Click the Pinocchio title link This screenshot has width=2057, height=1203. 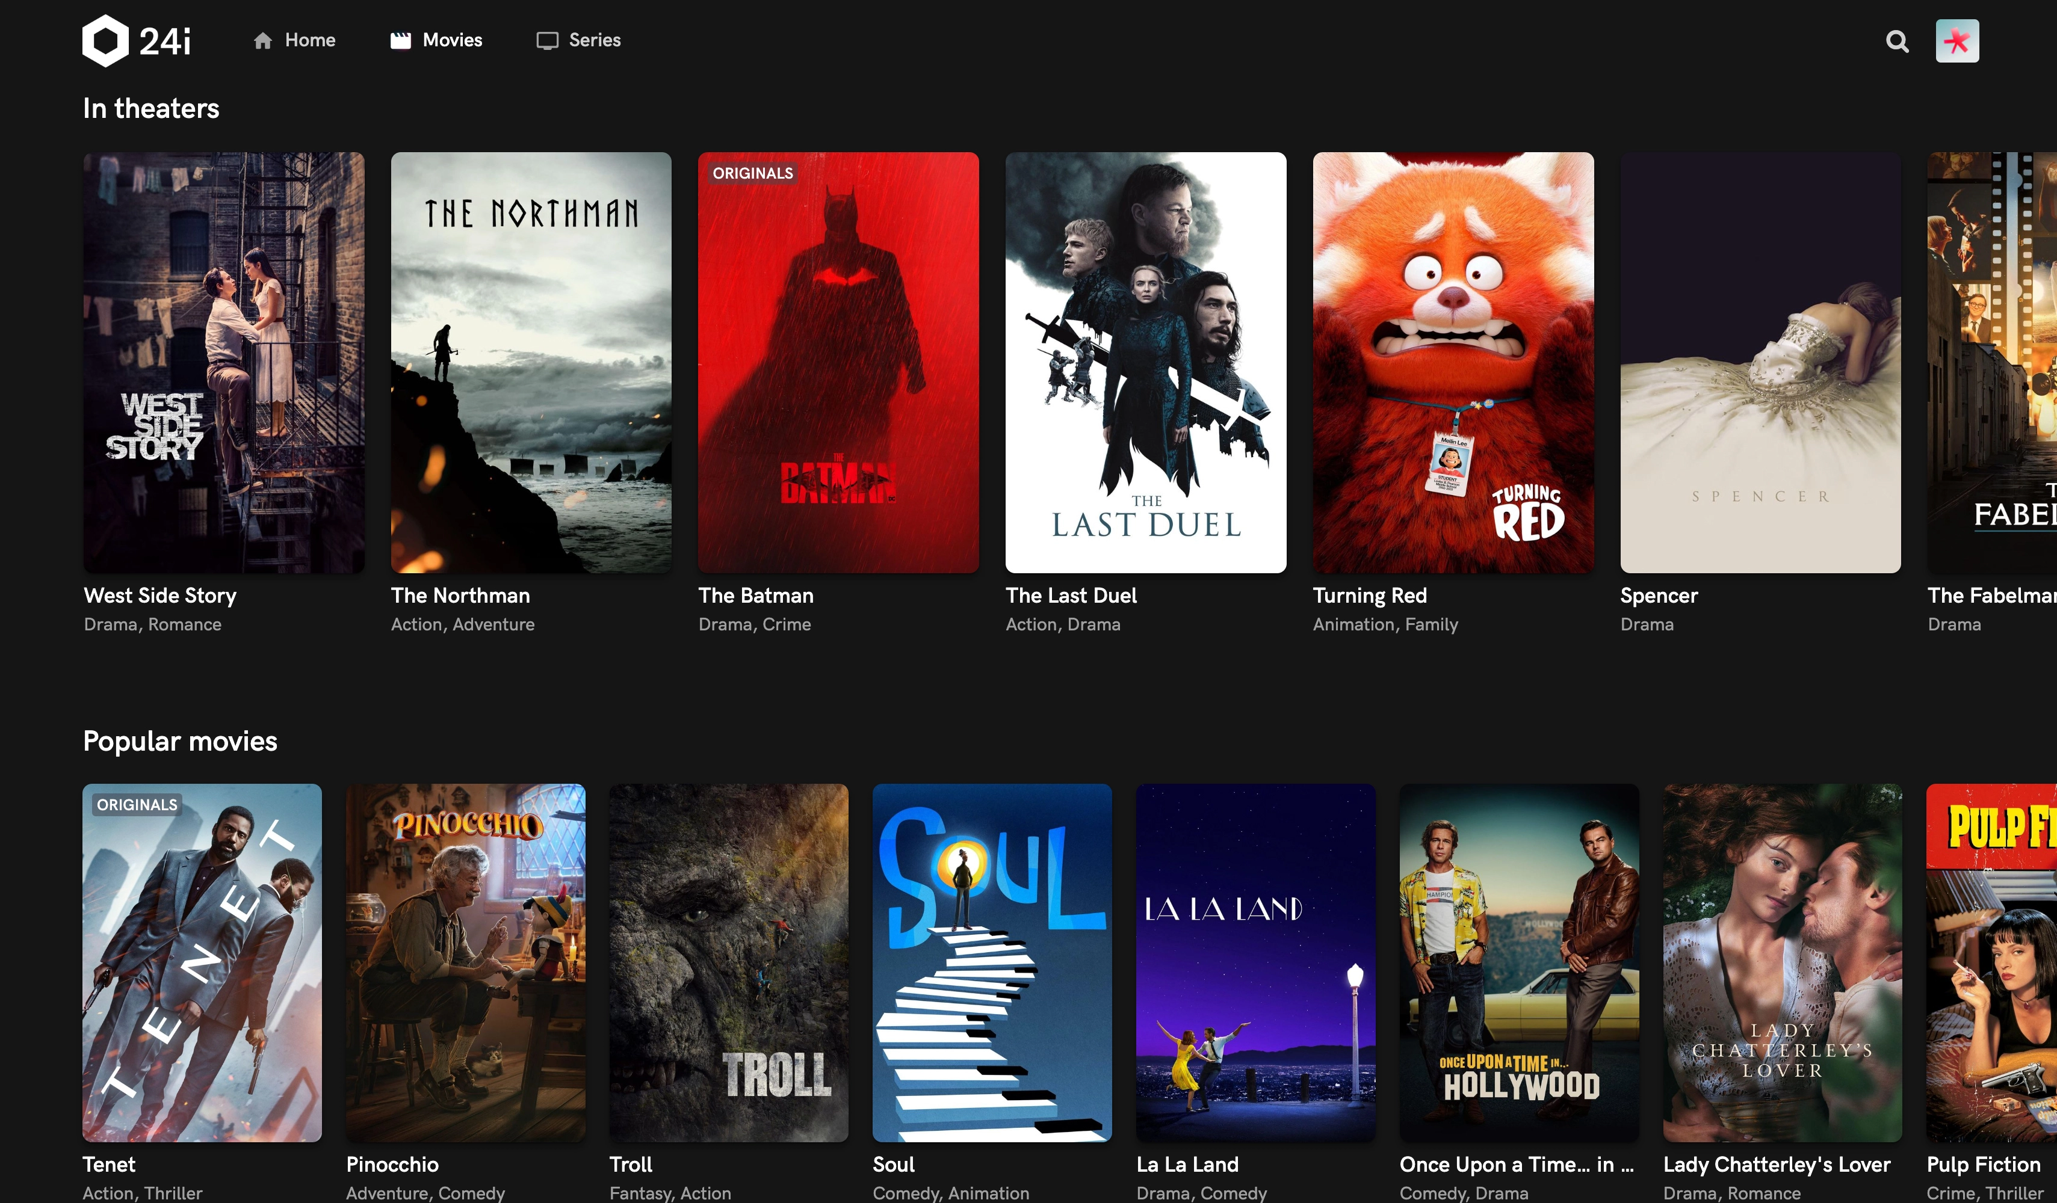pos(392,1164)
